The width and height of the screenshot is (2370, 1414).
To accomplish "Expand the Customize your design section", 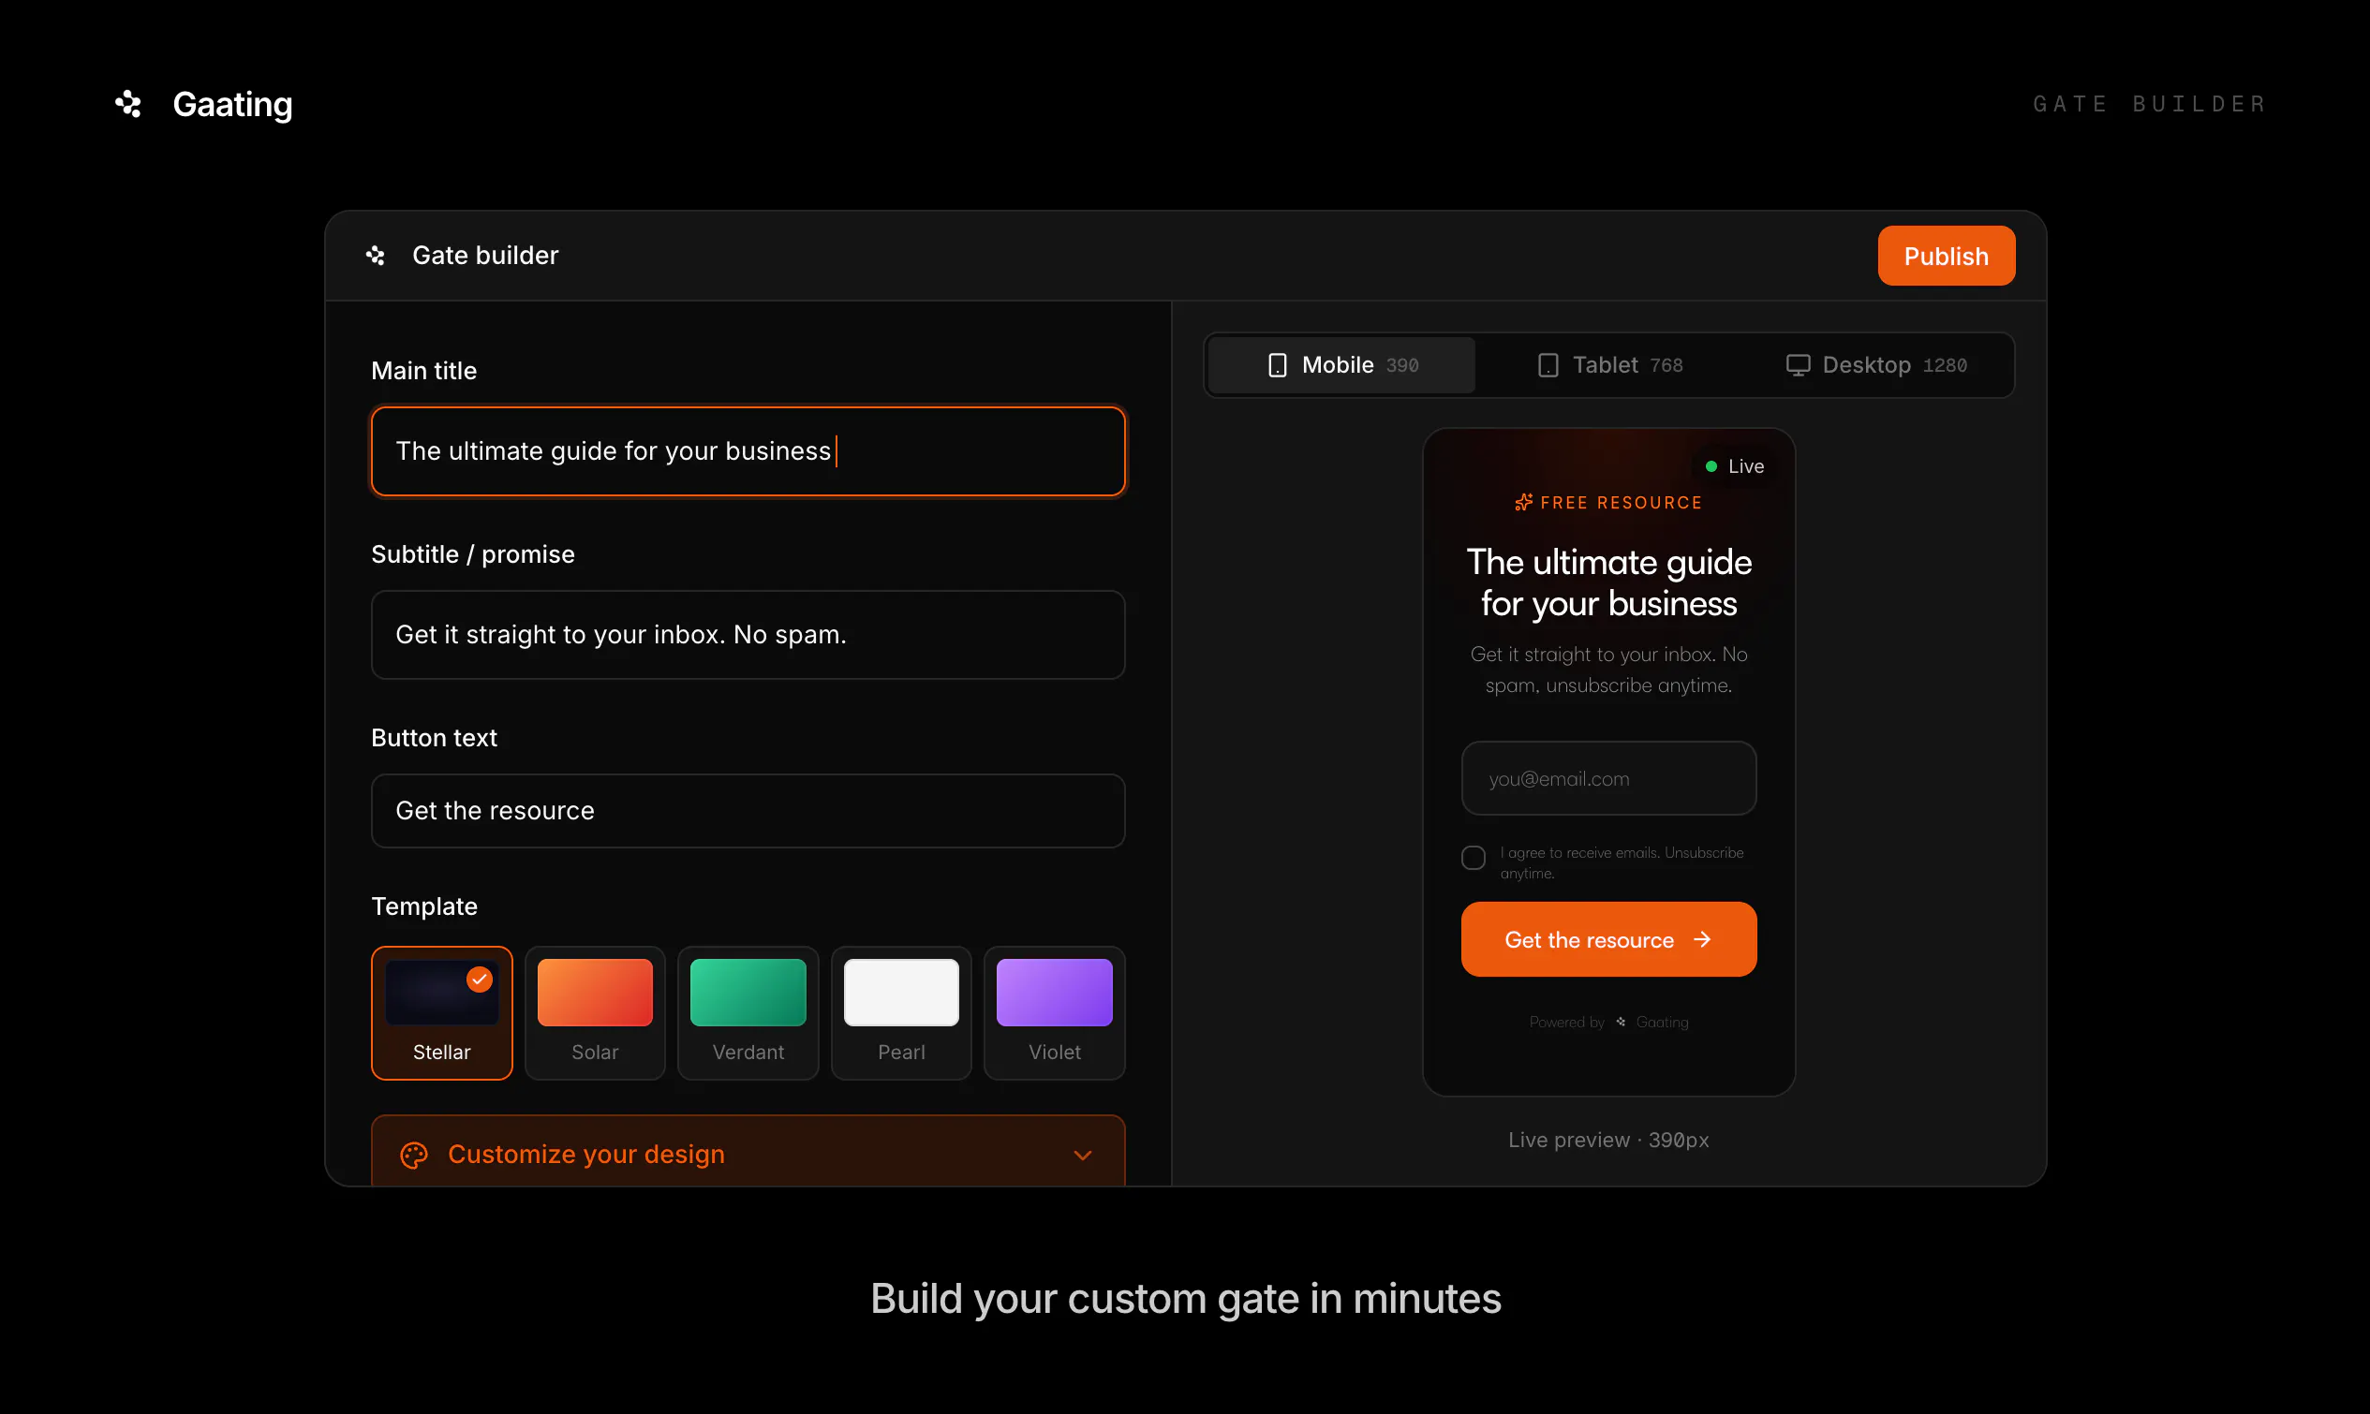I will pyautogui.click(x=748, y=1151).
